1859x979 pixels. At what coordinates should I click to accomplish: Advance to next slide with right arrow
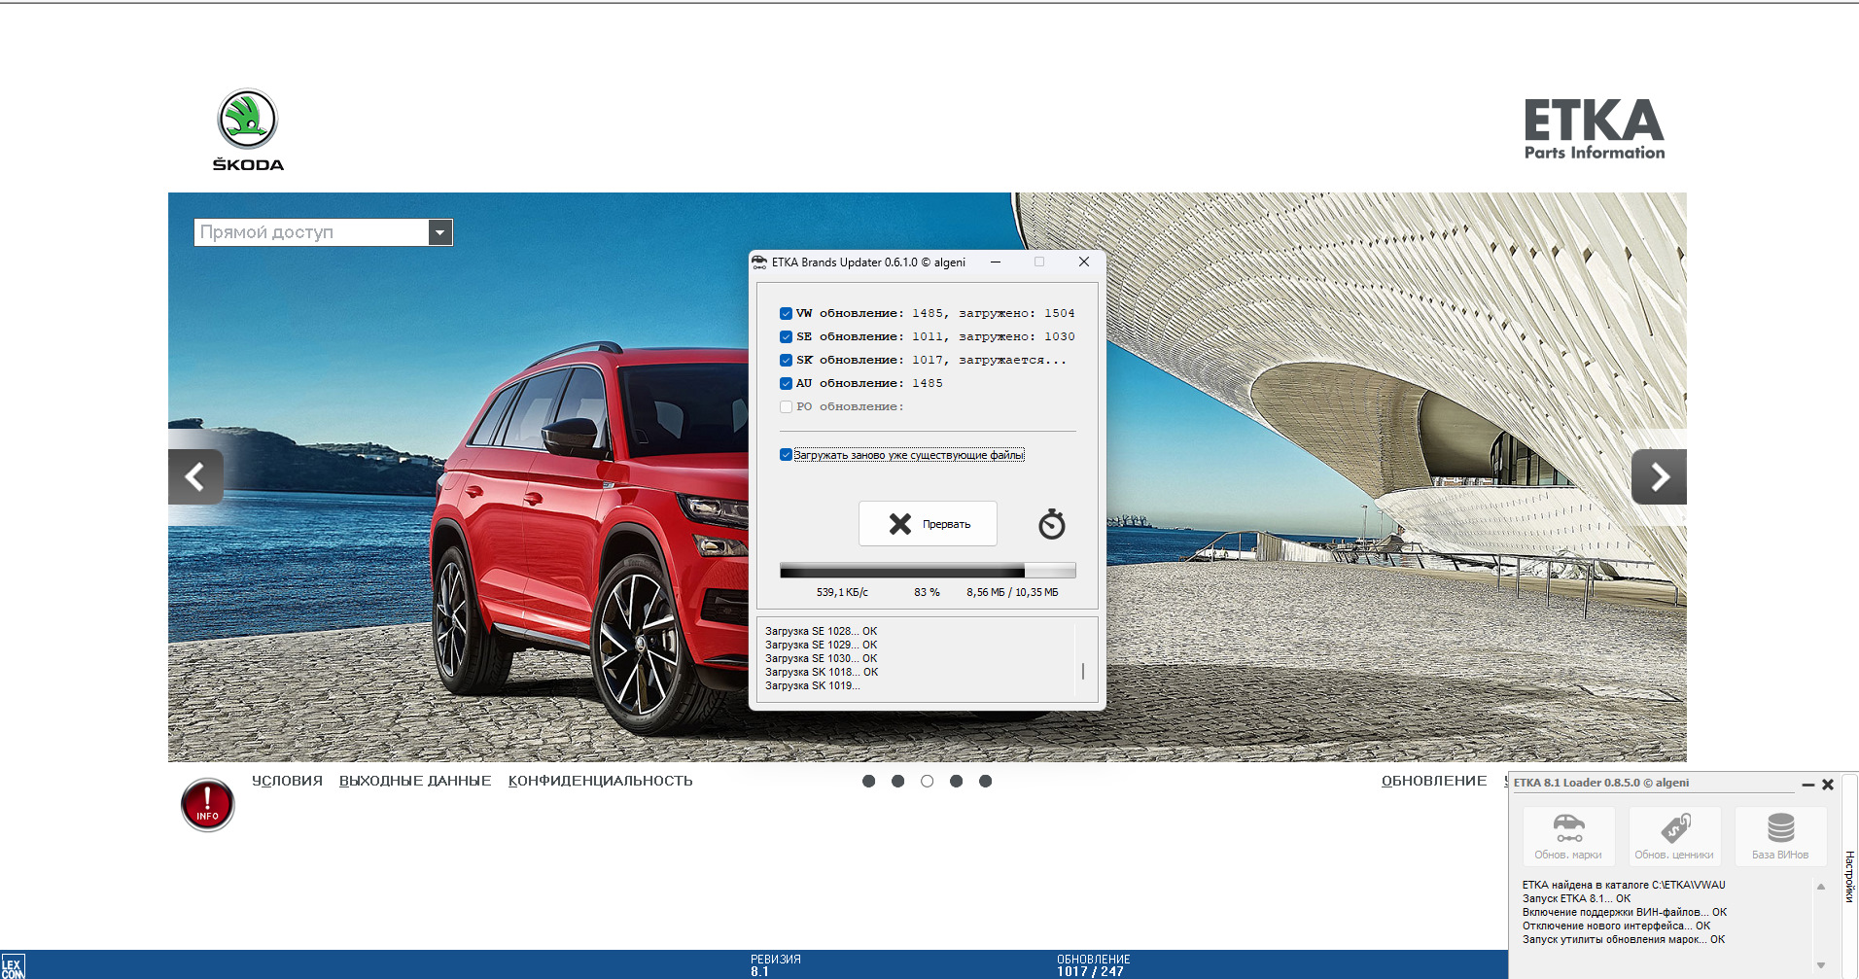click(1659, 476)
